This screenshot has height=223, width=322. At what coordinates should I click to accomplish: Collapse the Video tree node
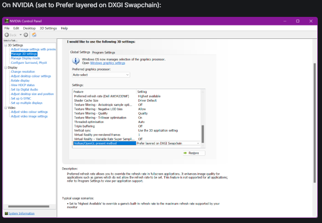pyautogui.click(x=6, y=108)
